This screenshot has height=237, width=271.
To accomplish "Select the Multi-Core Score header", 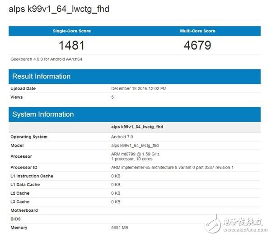I will coord(197,31).
